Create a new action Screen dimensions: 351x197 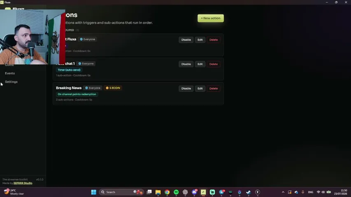(210, 18)
